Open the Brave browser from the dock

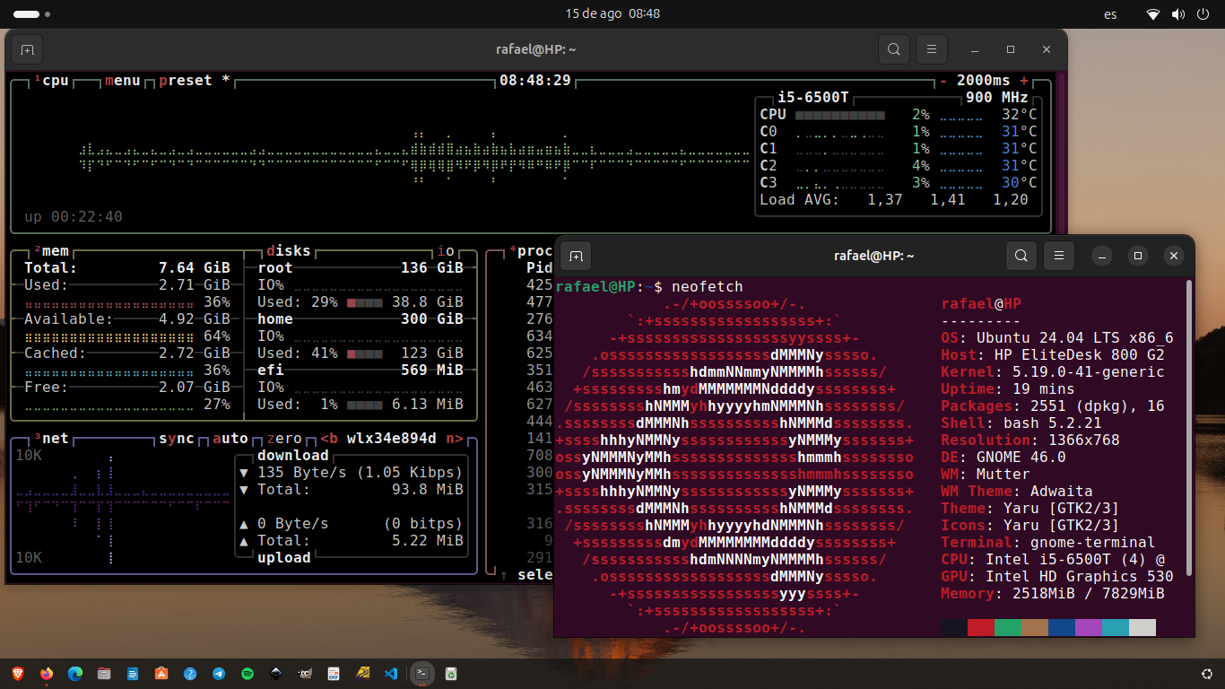(x=18, y=673)
